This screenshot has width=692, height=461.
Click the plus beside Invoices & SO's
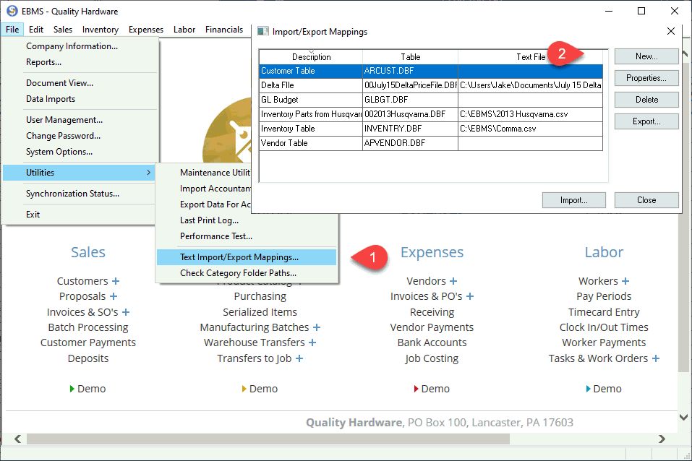click(126, 312)
